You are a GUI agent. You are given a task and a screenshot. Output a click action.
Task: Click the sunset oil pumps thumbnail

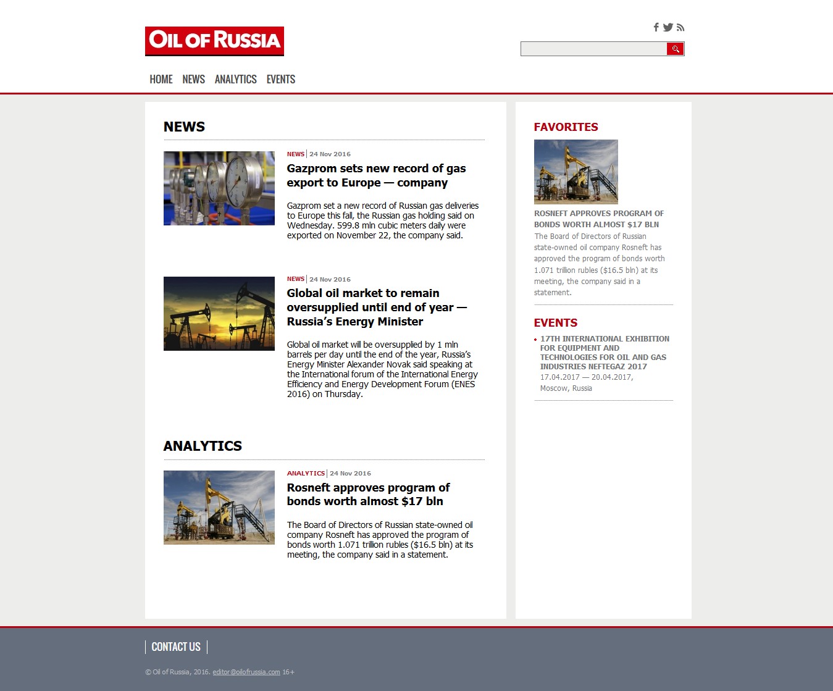(x=219, y=314)
